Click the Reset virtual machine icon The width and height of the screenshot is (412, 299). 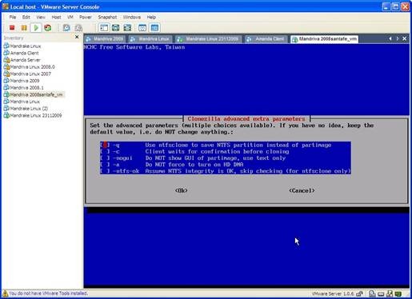pos(48,28)
